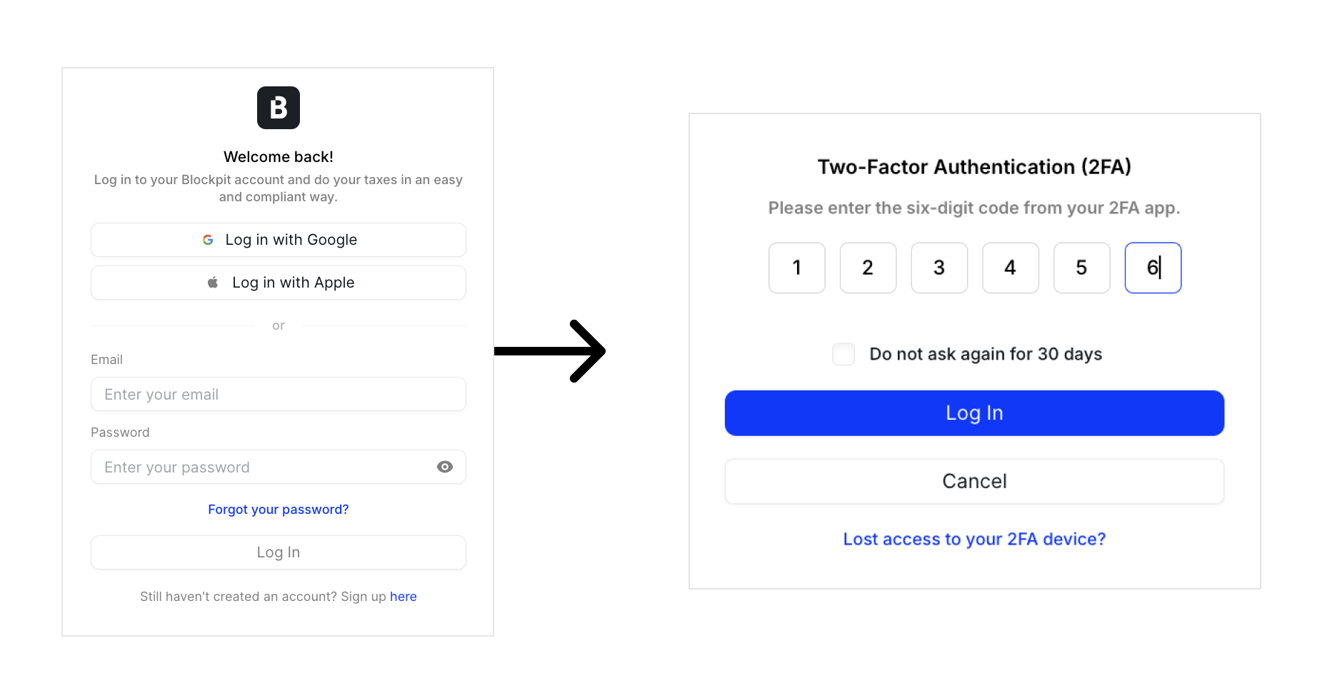Submit the code with blue Log In button
The width and height of the screenshot is (1337, 698).
pyautogui.click(x=974, y=413)
